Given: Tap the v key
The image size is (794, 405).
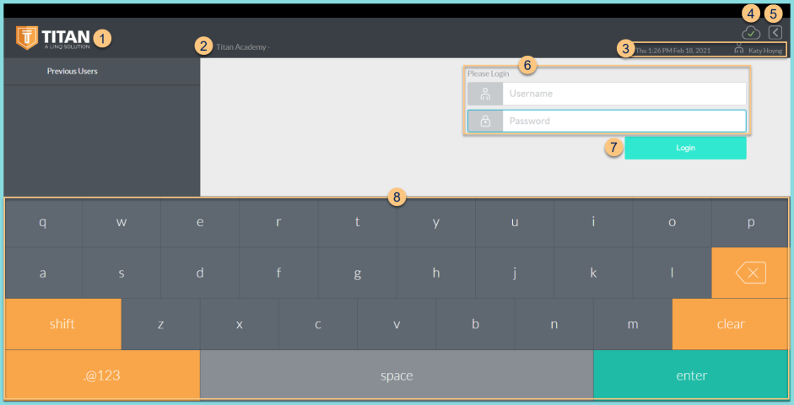Looking at the screenshot, I should pos(397,324).
